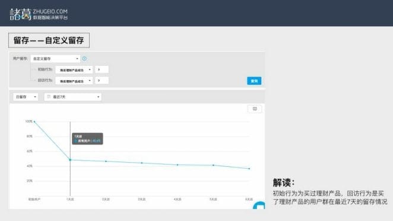Screen dimensions: 393x221
Task: Click the arrow box next to 回访行为 dropdown
Action: pos(102,81)
